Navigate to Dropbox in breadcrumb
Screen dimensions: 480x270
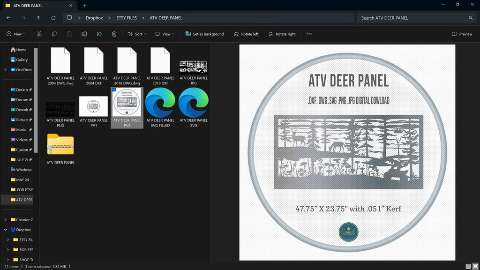tap(94, 18)
